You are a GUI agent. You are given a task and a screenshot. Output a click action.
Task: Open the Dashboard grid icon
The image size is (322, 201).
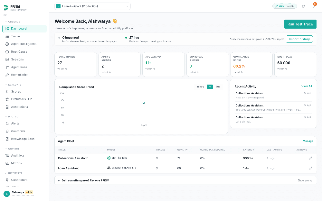[x=7, y=29]
